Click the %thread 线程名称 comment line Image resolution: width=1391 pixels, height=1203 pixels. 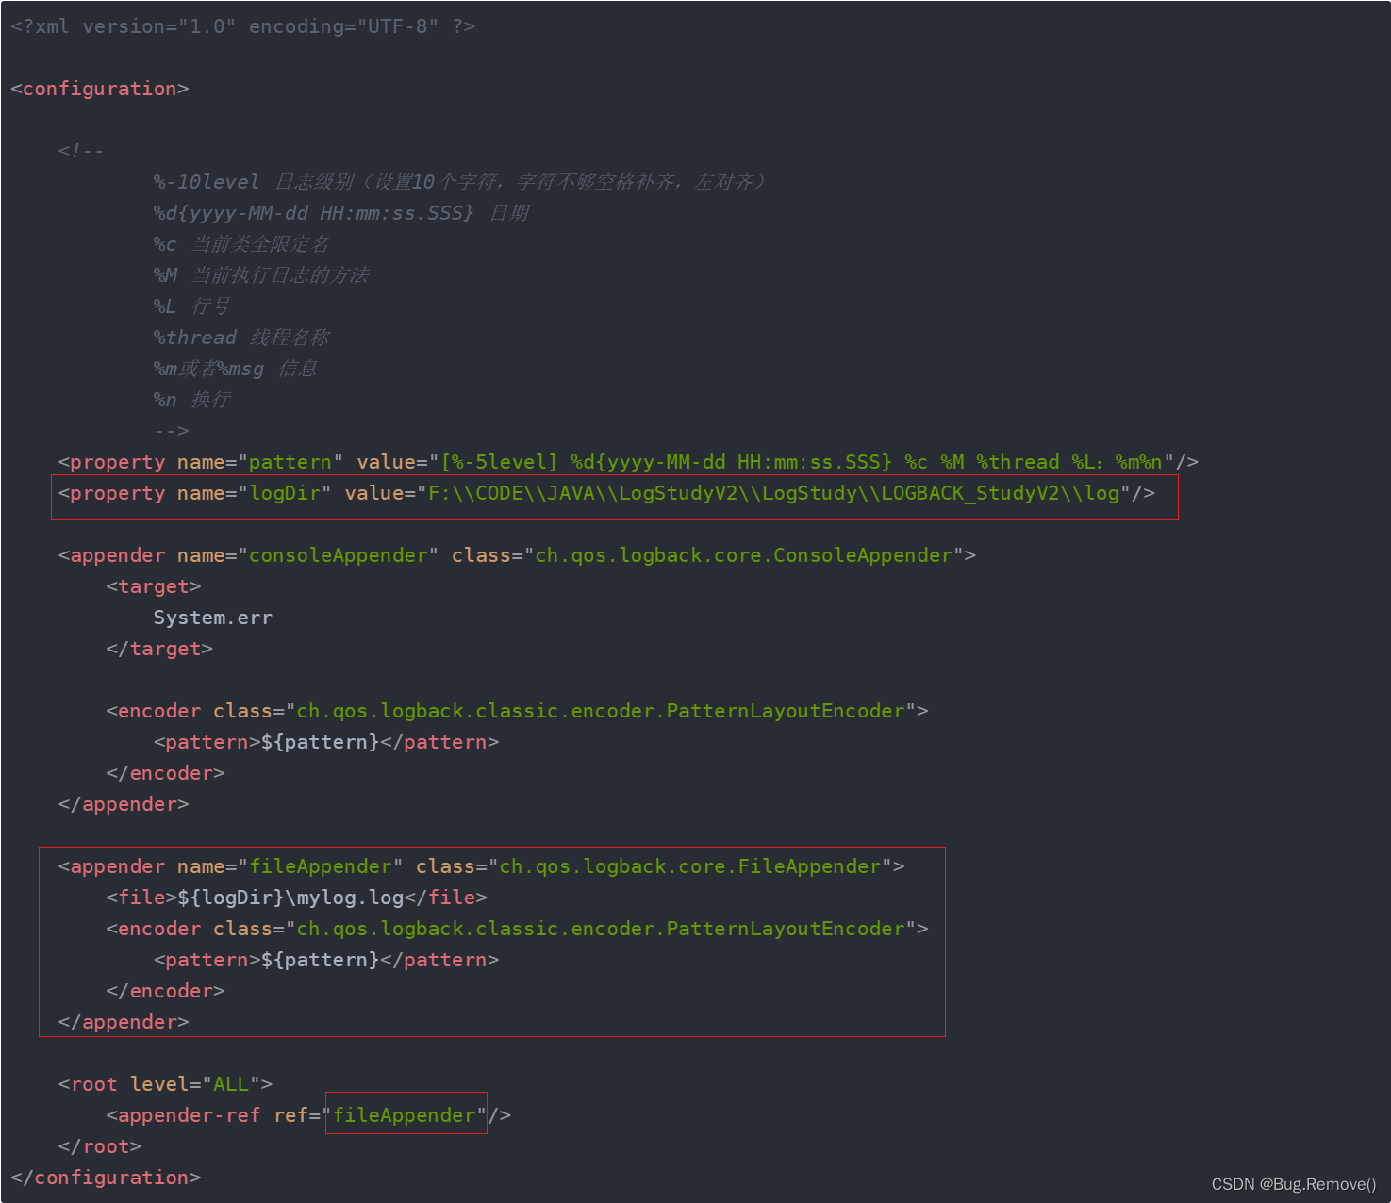coord(241,338)
